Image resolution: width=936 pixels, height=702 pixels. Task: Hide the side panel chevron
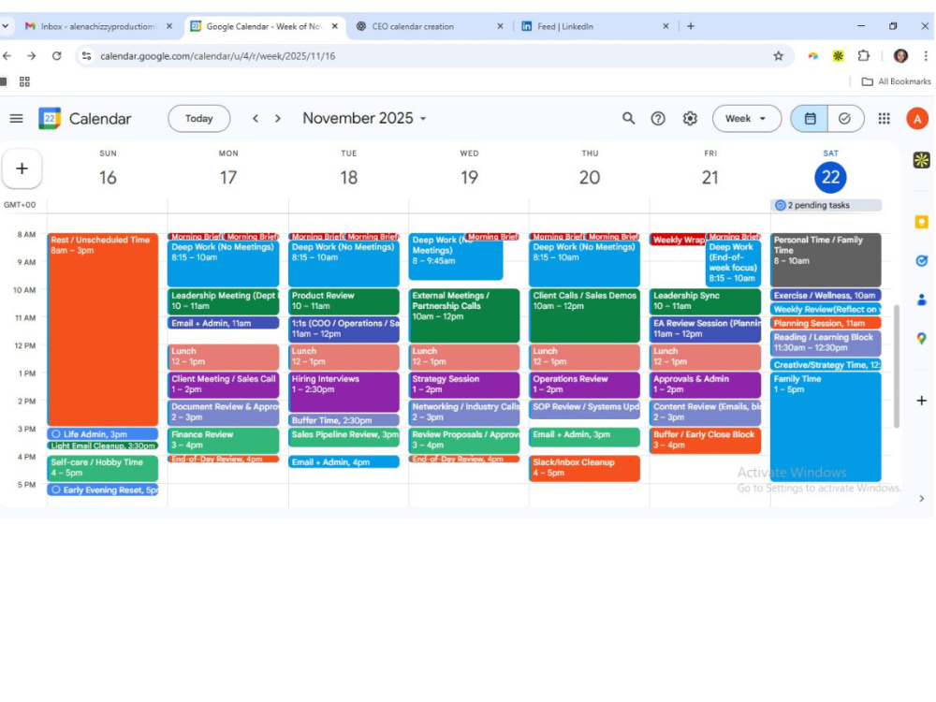(x=921, y=499)
